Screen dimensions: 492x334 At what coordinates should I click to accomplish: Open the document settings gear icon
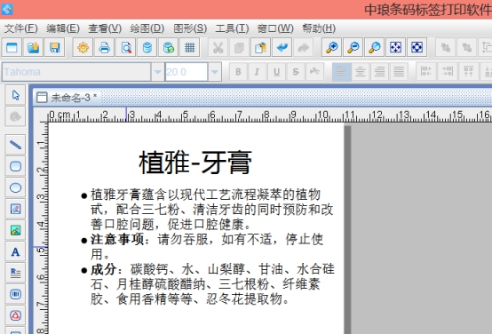pos(83,48)
